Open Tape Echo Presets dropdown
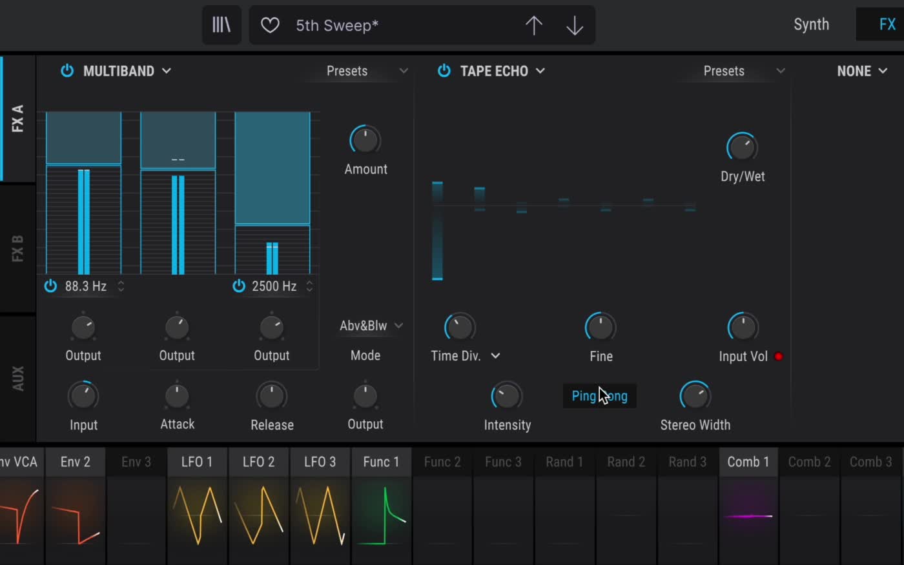 pos(744,71)
